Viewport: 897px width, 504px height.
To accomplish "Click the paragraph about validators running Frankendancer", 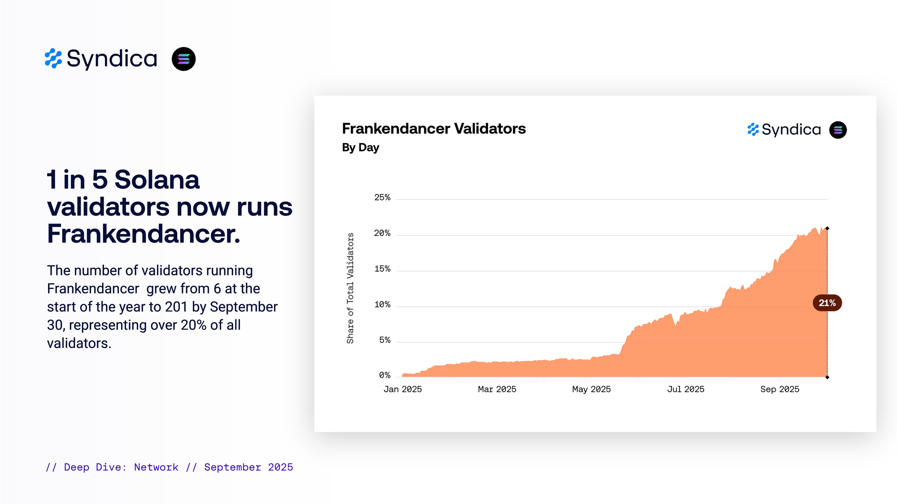I will point(162,306).
